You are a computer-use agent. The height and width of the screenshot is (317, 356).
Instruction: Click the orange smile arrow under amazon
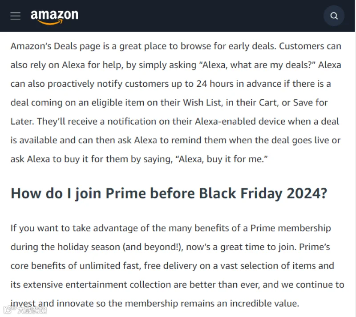50,22
